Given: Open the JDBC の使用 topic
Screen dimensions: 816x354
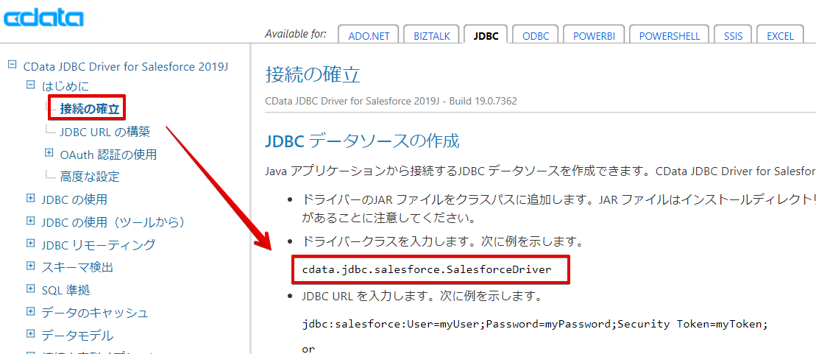Looking at the screenshot, I should [74, 199].
